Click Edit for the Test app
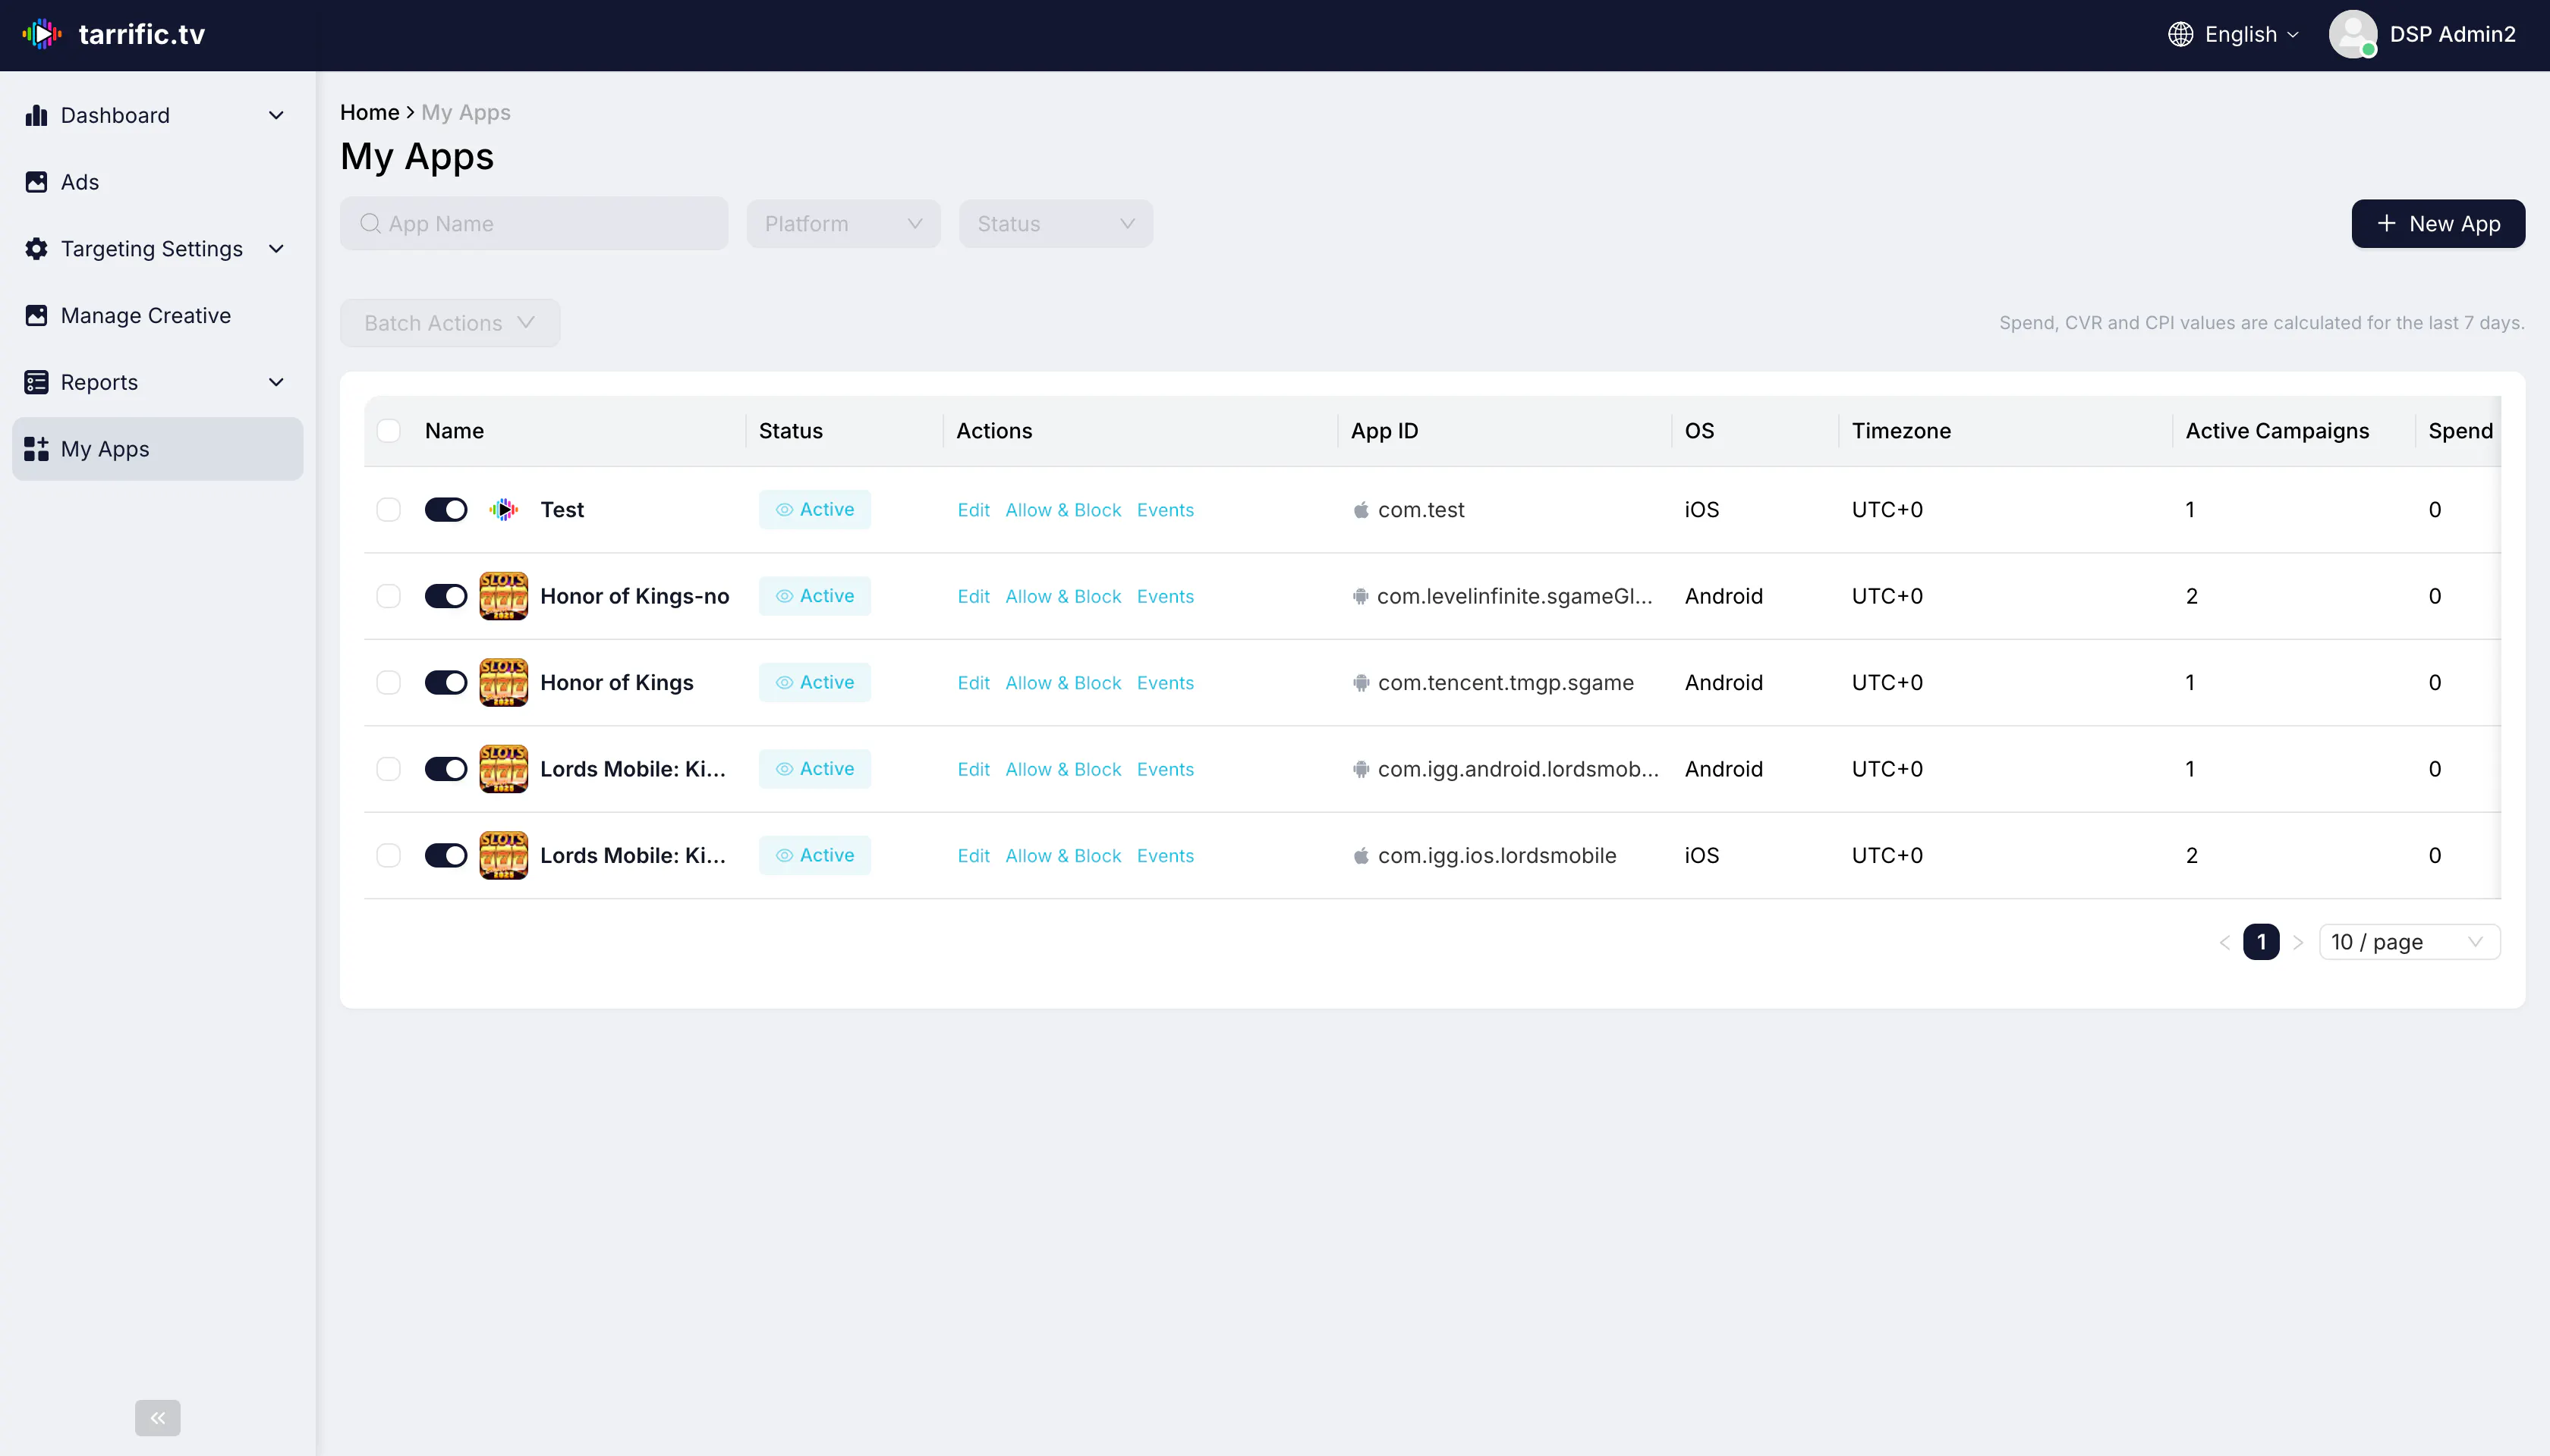Image resolution: width=2550 pixels, height=1456 pixels. pyautogui.click(x=973, y=510)
